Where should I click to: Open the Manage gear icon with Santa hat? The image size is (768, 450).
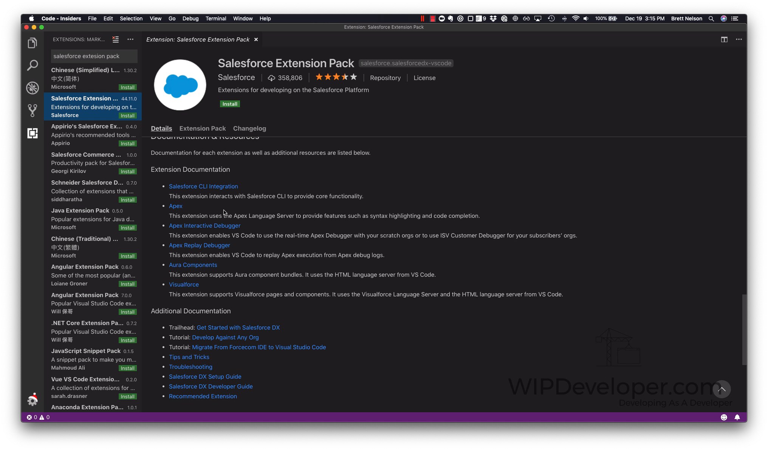(x=33, y=399)
